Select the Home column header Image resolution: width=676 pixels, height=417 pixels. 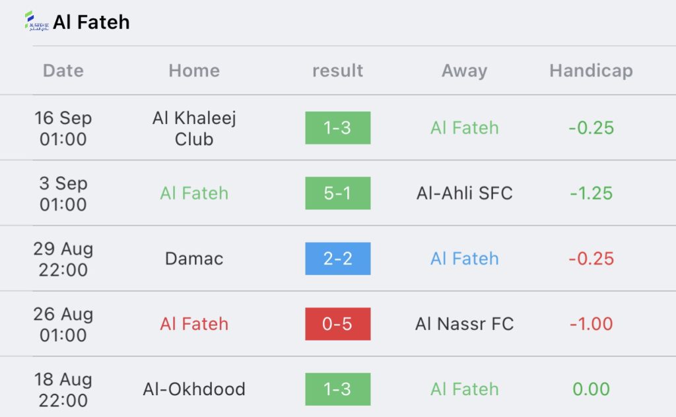point(194,71)
